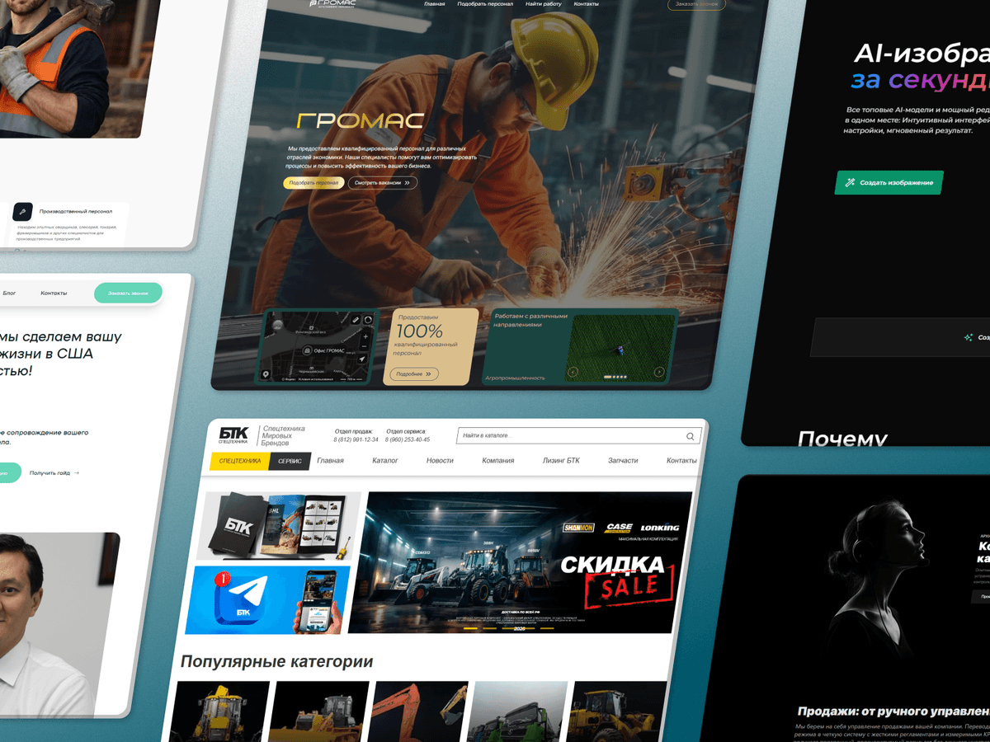
Task: Click the map zoom-in plus button
Action: click(x=365, y=336)
